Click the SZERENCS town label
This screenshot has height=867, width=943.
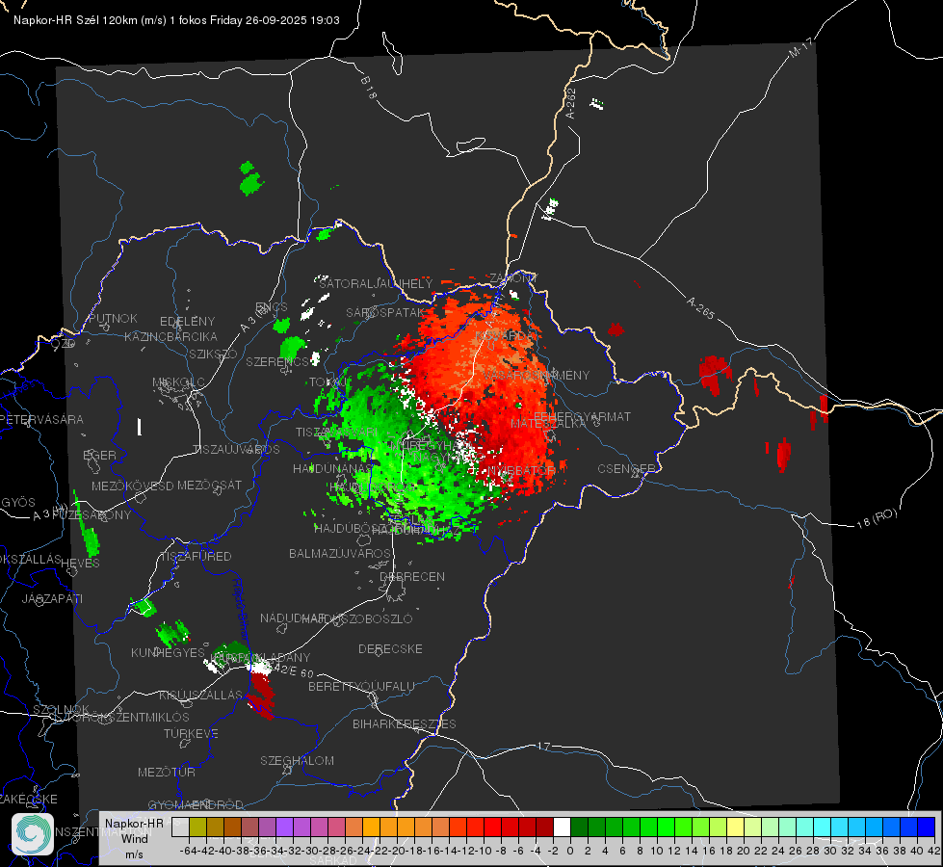[x=277, y=361]
